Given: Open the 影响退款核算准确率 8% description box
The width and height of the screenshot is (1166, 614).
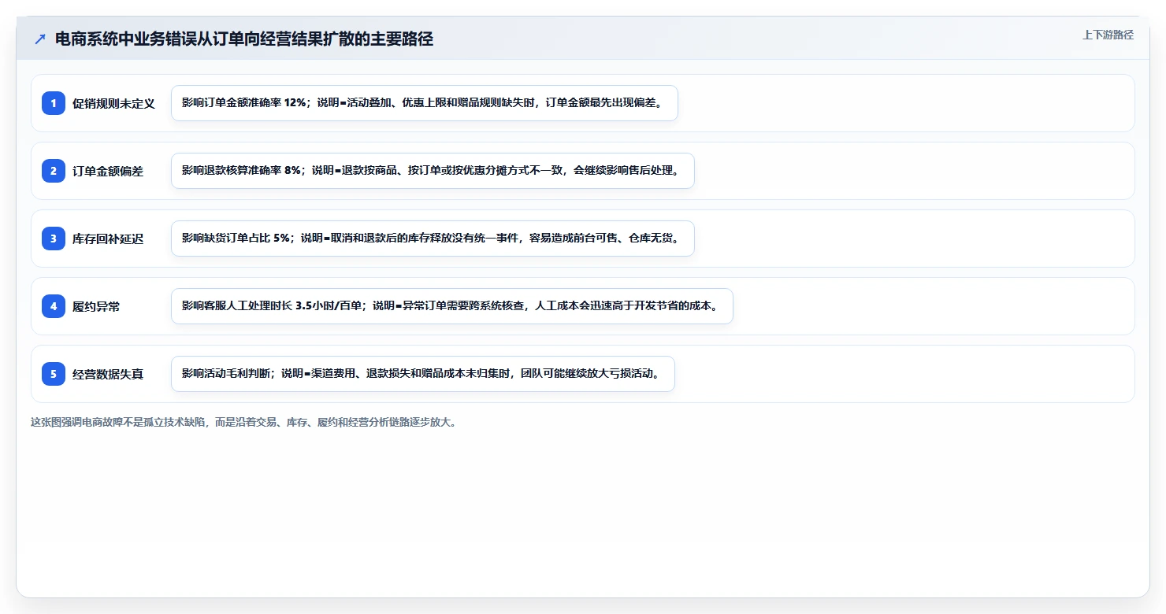Looking at the screenshot, I should pos(433,171).
